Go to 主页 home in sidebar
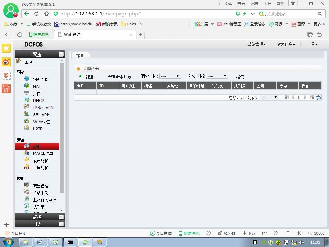 [28, 62]
